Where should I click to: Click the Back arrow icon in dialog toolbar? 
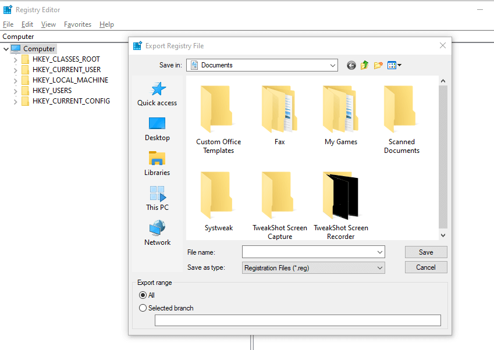tap(351, 65)
